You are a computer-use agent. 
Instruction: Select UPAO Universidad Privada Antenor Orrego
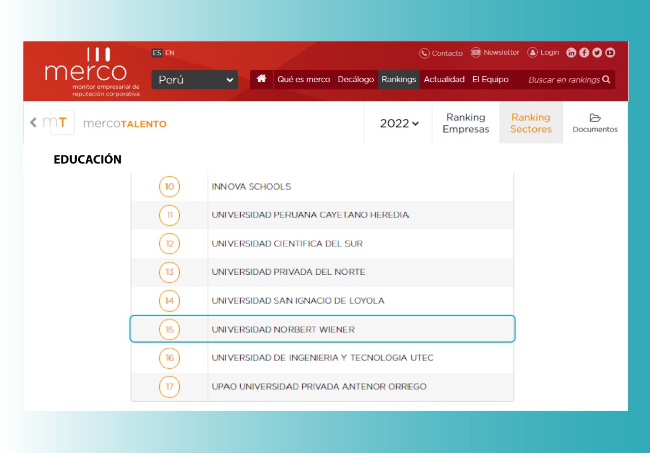322,387
